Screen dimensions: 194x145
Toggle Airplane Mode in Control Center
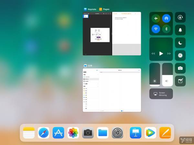156,18
